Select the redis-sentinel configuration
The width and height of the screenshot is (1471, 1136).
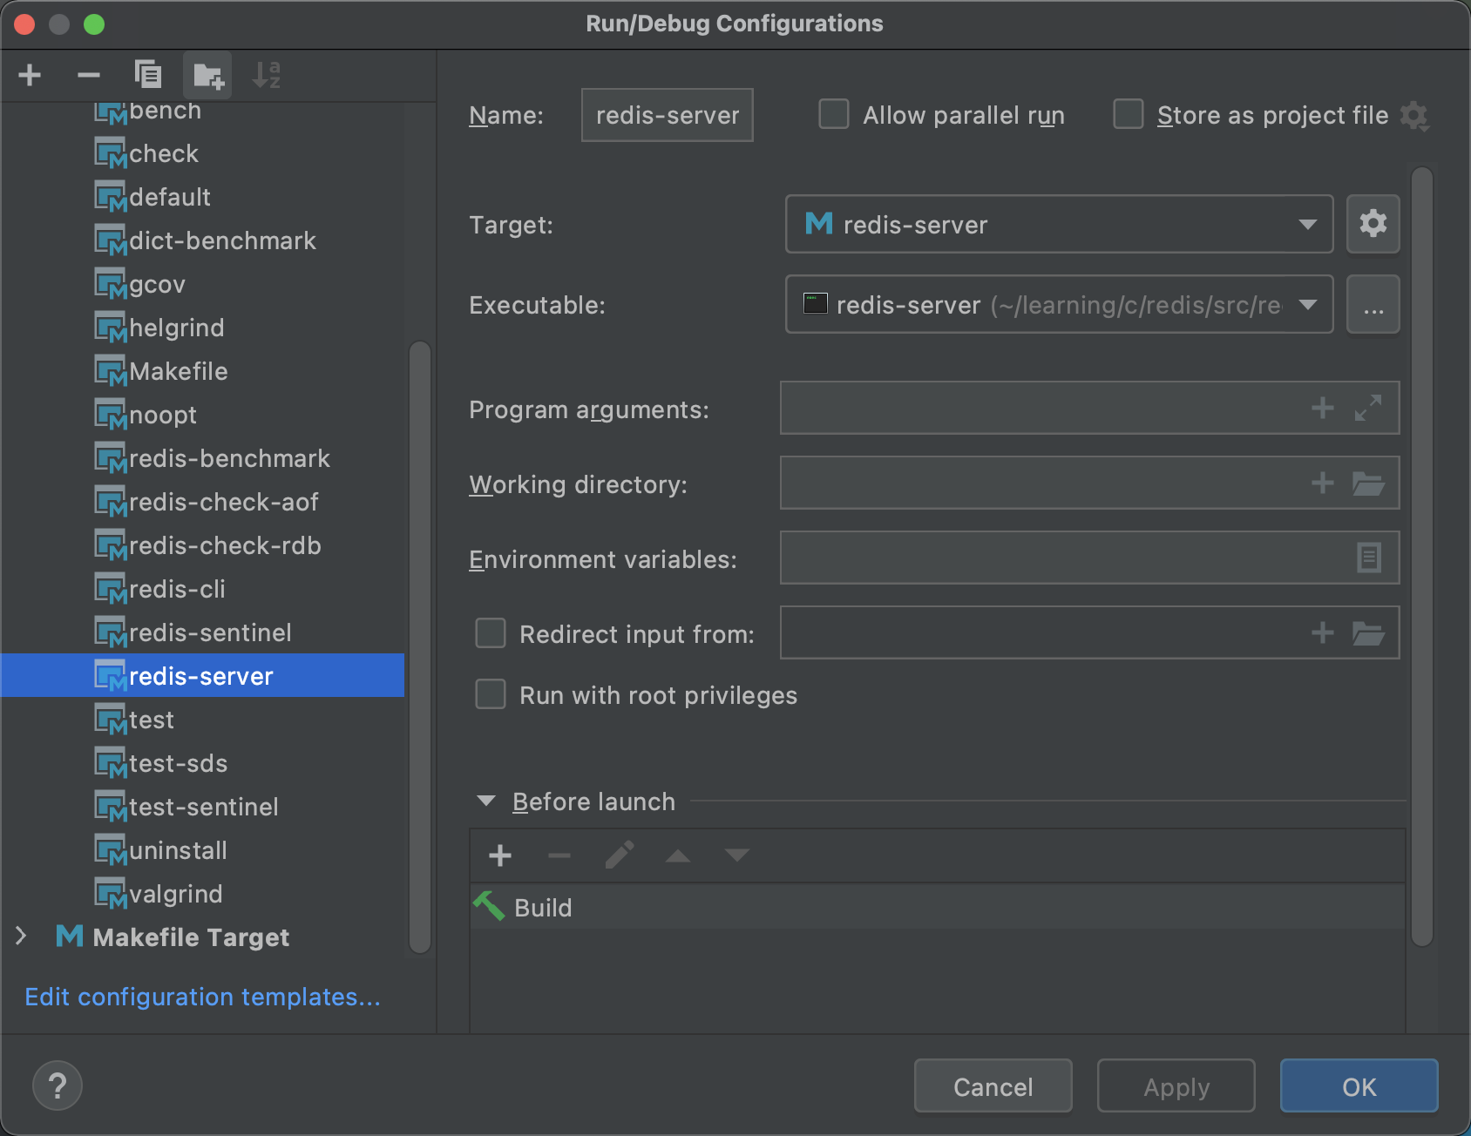pos(203,632)
